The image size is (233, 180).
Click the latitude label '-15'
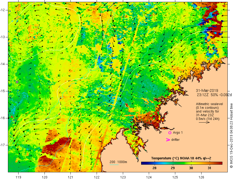click(x=3, y=91)
